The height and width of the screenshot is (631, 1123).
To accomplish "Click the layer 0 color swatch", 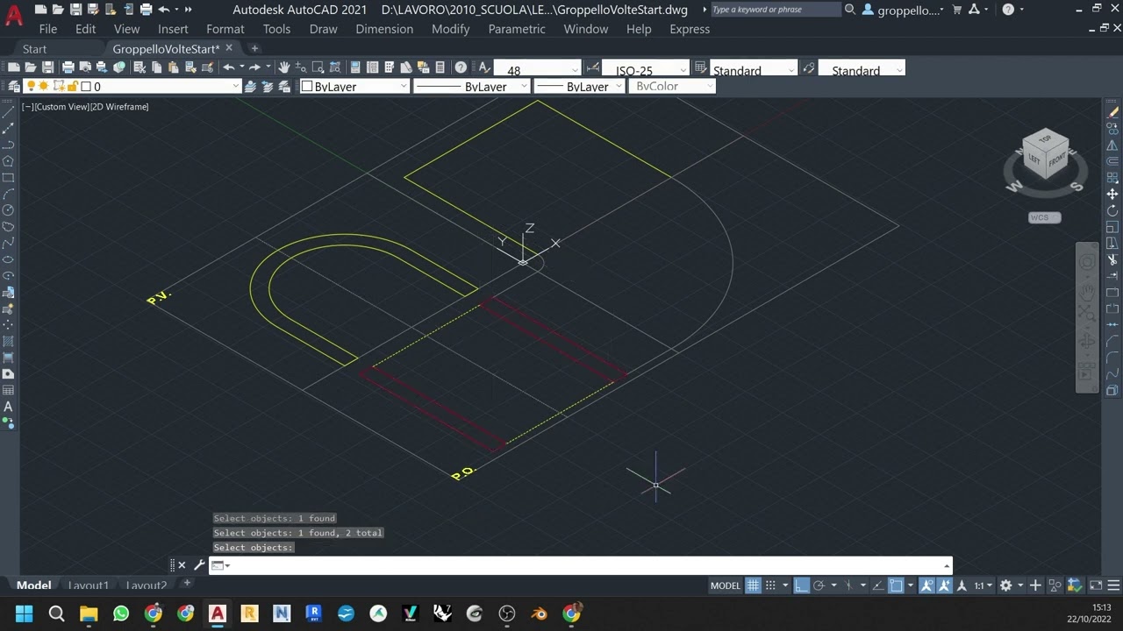I will point(86,86).
